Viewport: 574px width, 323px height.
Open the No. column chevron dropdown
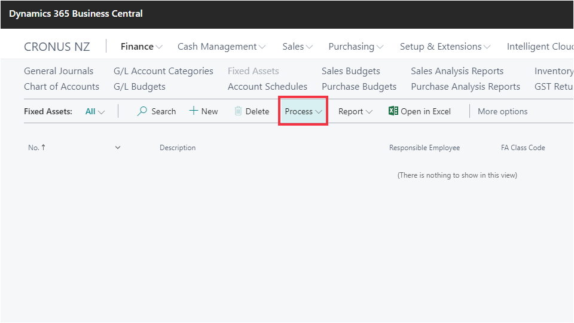pyautogui.click(x=118, y=148)
